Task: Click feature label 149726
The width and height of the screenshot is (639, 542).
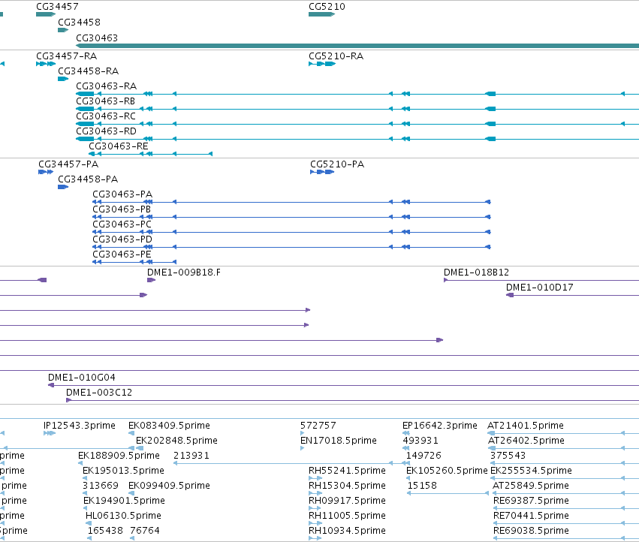Action: click(423, 456)
